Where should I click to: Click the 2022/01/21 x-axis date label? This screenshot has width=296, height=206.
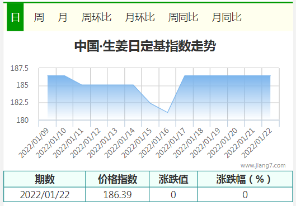[x=239, y=143]
